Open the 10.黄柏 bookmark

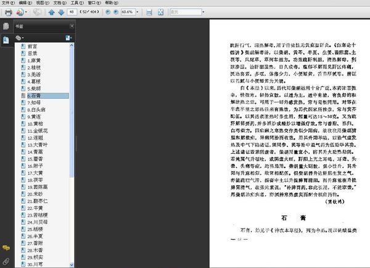coord(35,124)
